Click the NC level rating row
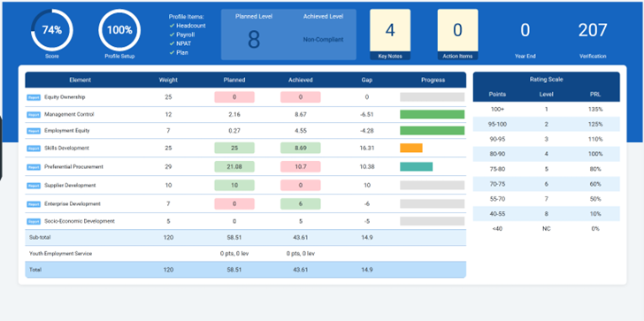 click(x=547, y=229)
